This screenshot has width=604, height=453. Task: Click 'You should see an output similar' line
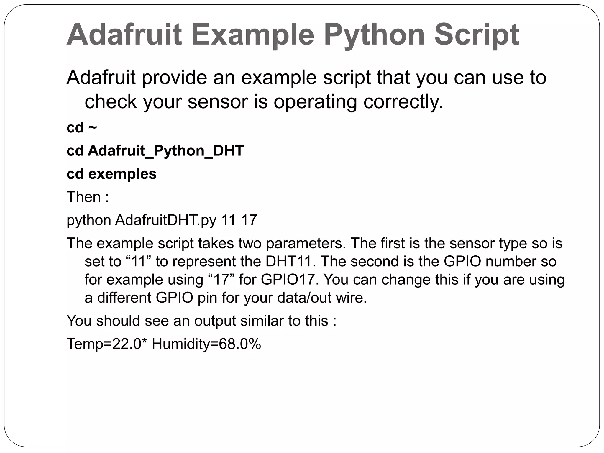coord(201,321)
